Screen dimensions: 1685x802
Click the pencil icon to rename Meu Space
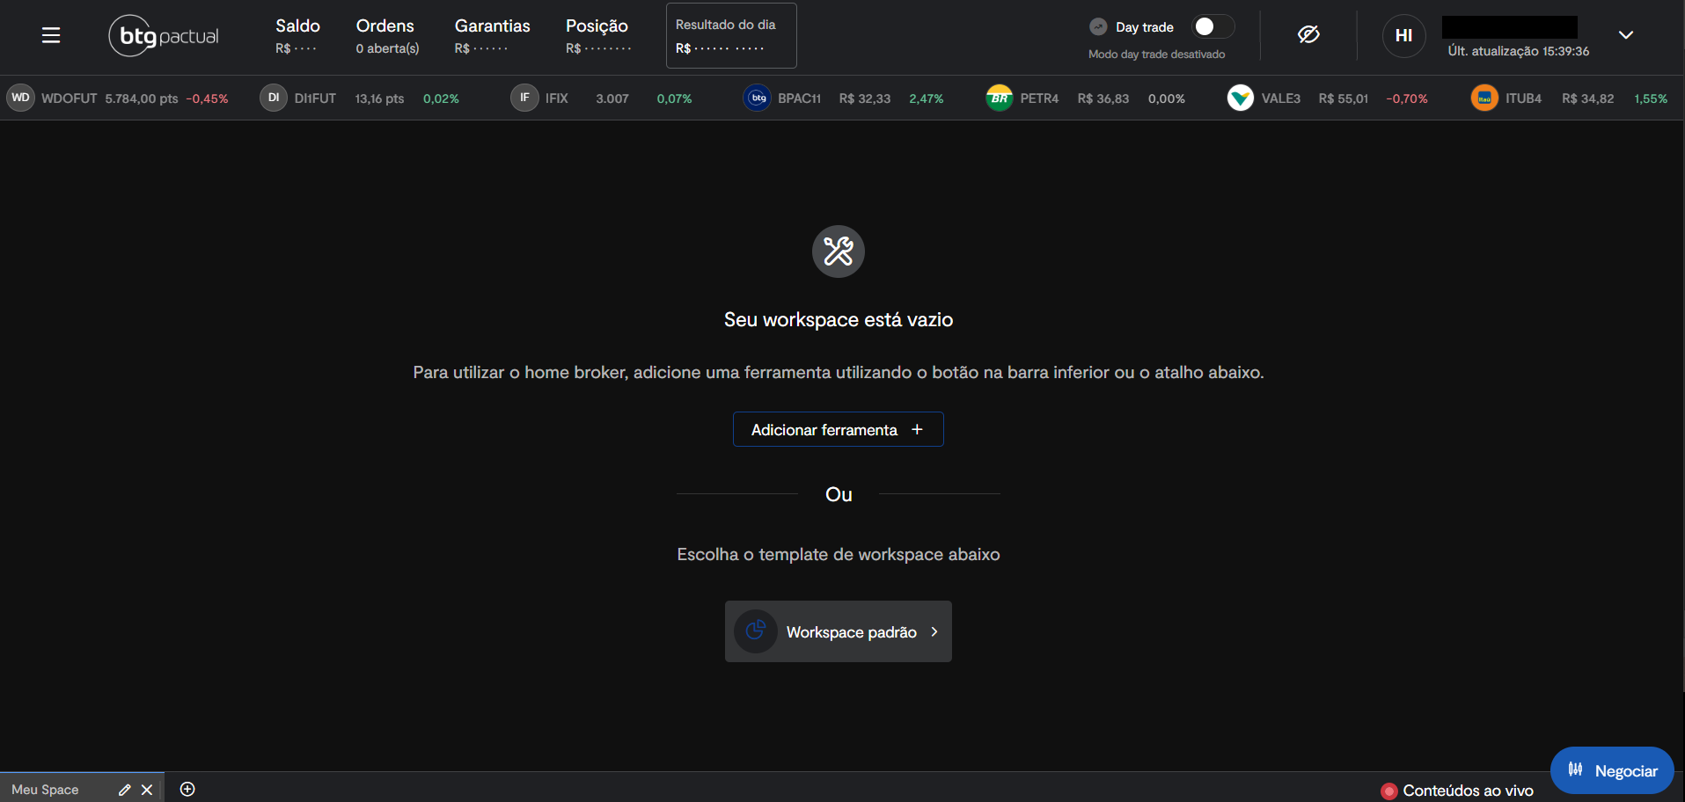[124, 790]
